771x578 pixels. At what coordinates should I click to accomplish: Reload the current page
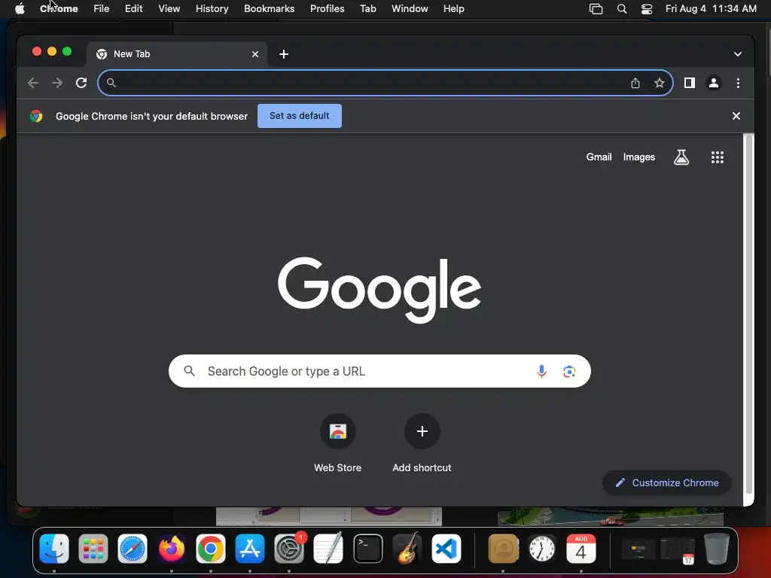pos(81,83)
